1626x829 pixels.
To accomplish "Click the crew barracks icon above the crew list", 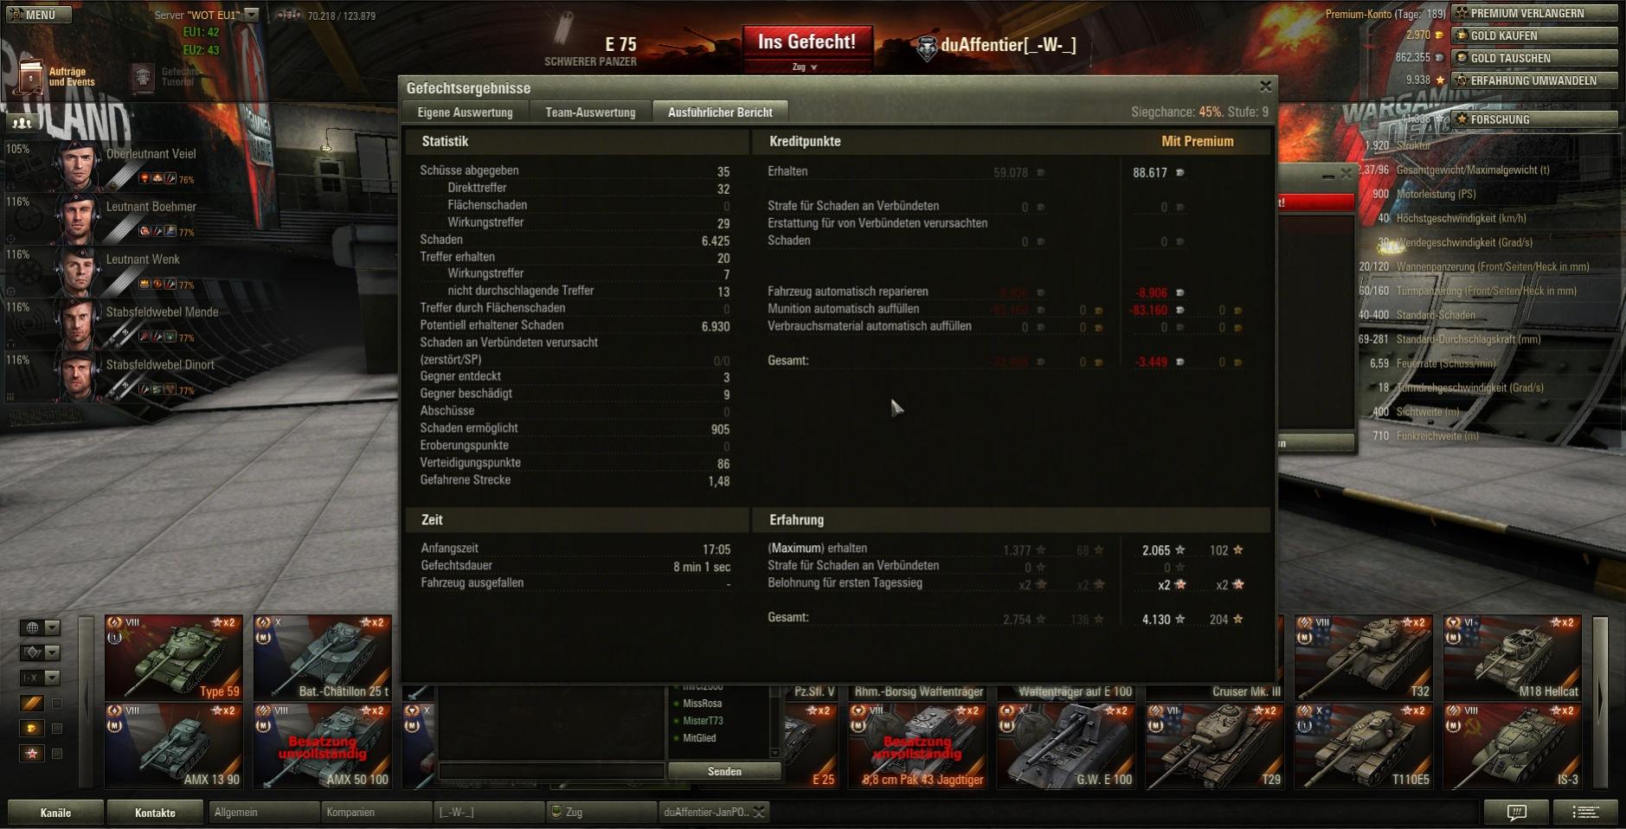I will [x=22, y=123].
